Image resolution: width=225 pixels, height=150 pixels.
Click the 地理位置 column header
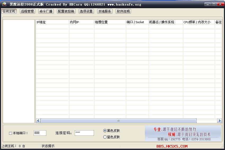[x=110, y=22]
